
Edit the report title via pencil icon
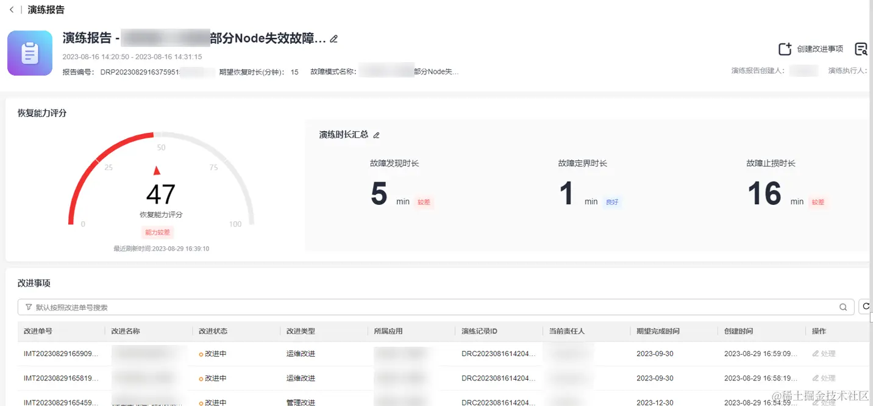[x=333, y=39]
